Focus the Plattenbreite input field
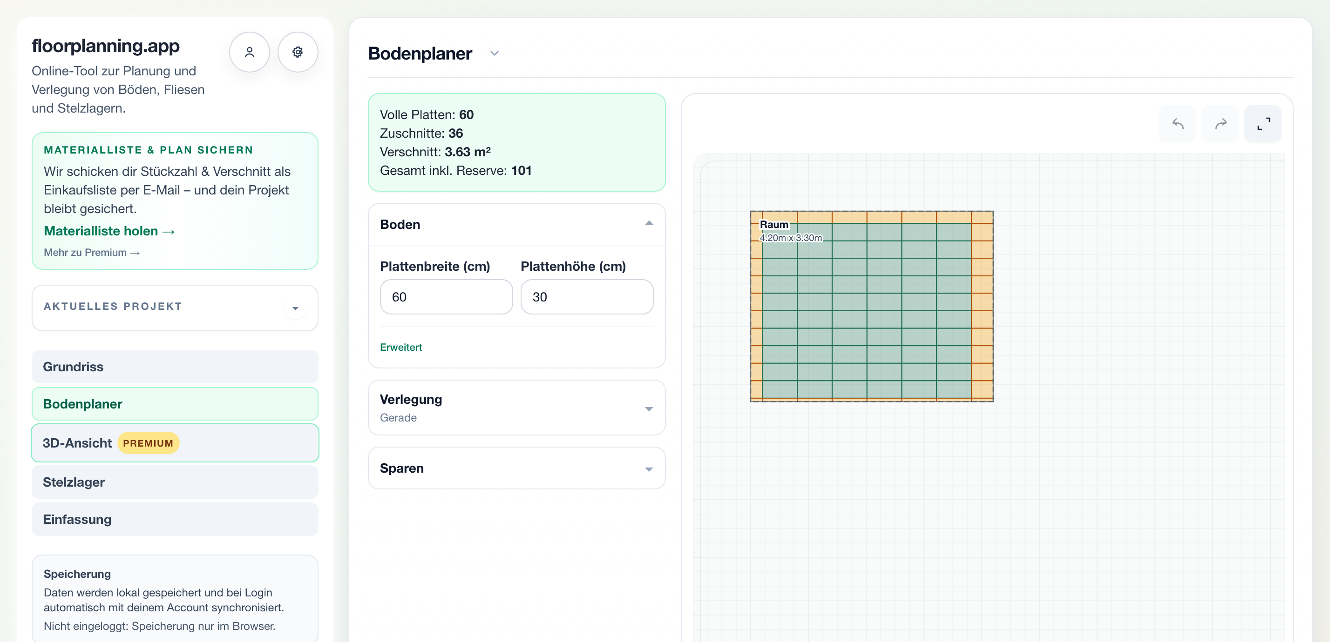This screenshot has height=642, width=1330. 446,297
